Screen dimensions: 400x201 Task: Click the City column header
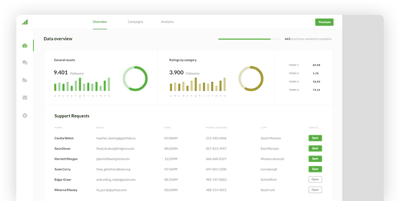264,127
